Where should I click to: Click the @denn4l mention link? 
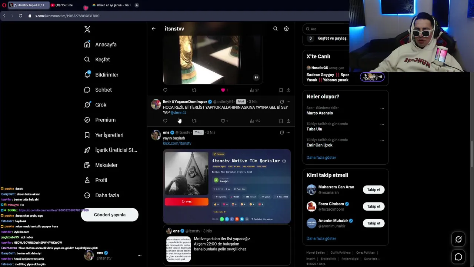click(x=178, y=112)
